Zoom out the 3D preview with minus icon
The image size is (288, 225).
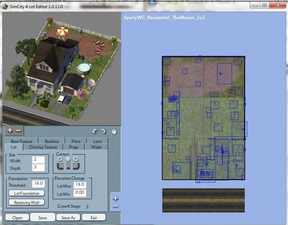click(x=18, y=130)
